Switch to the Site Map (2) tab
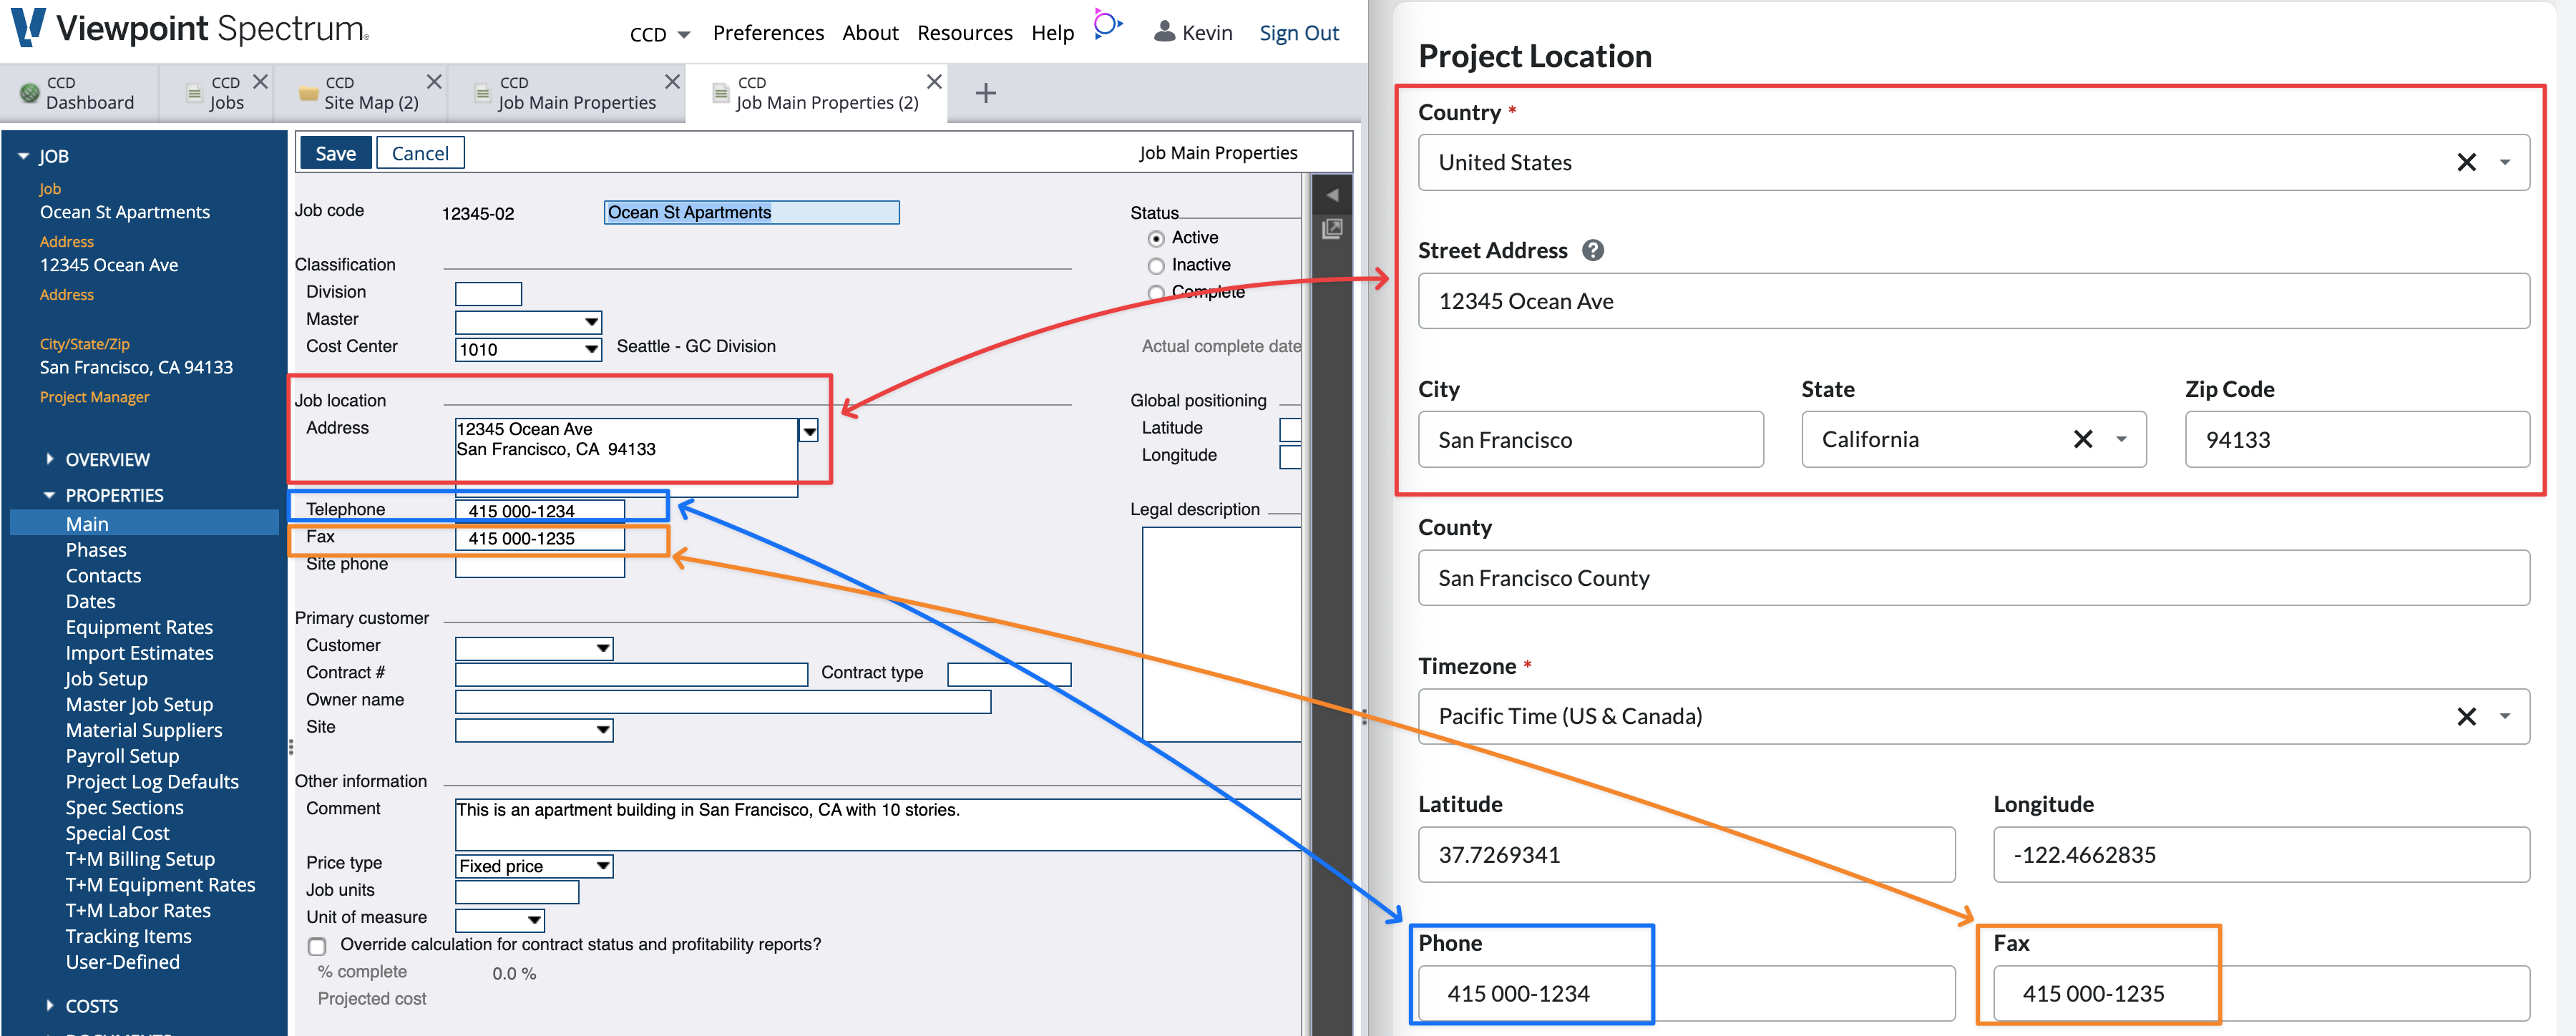This screenshot has height=1036, width=2576. [361, 93]
